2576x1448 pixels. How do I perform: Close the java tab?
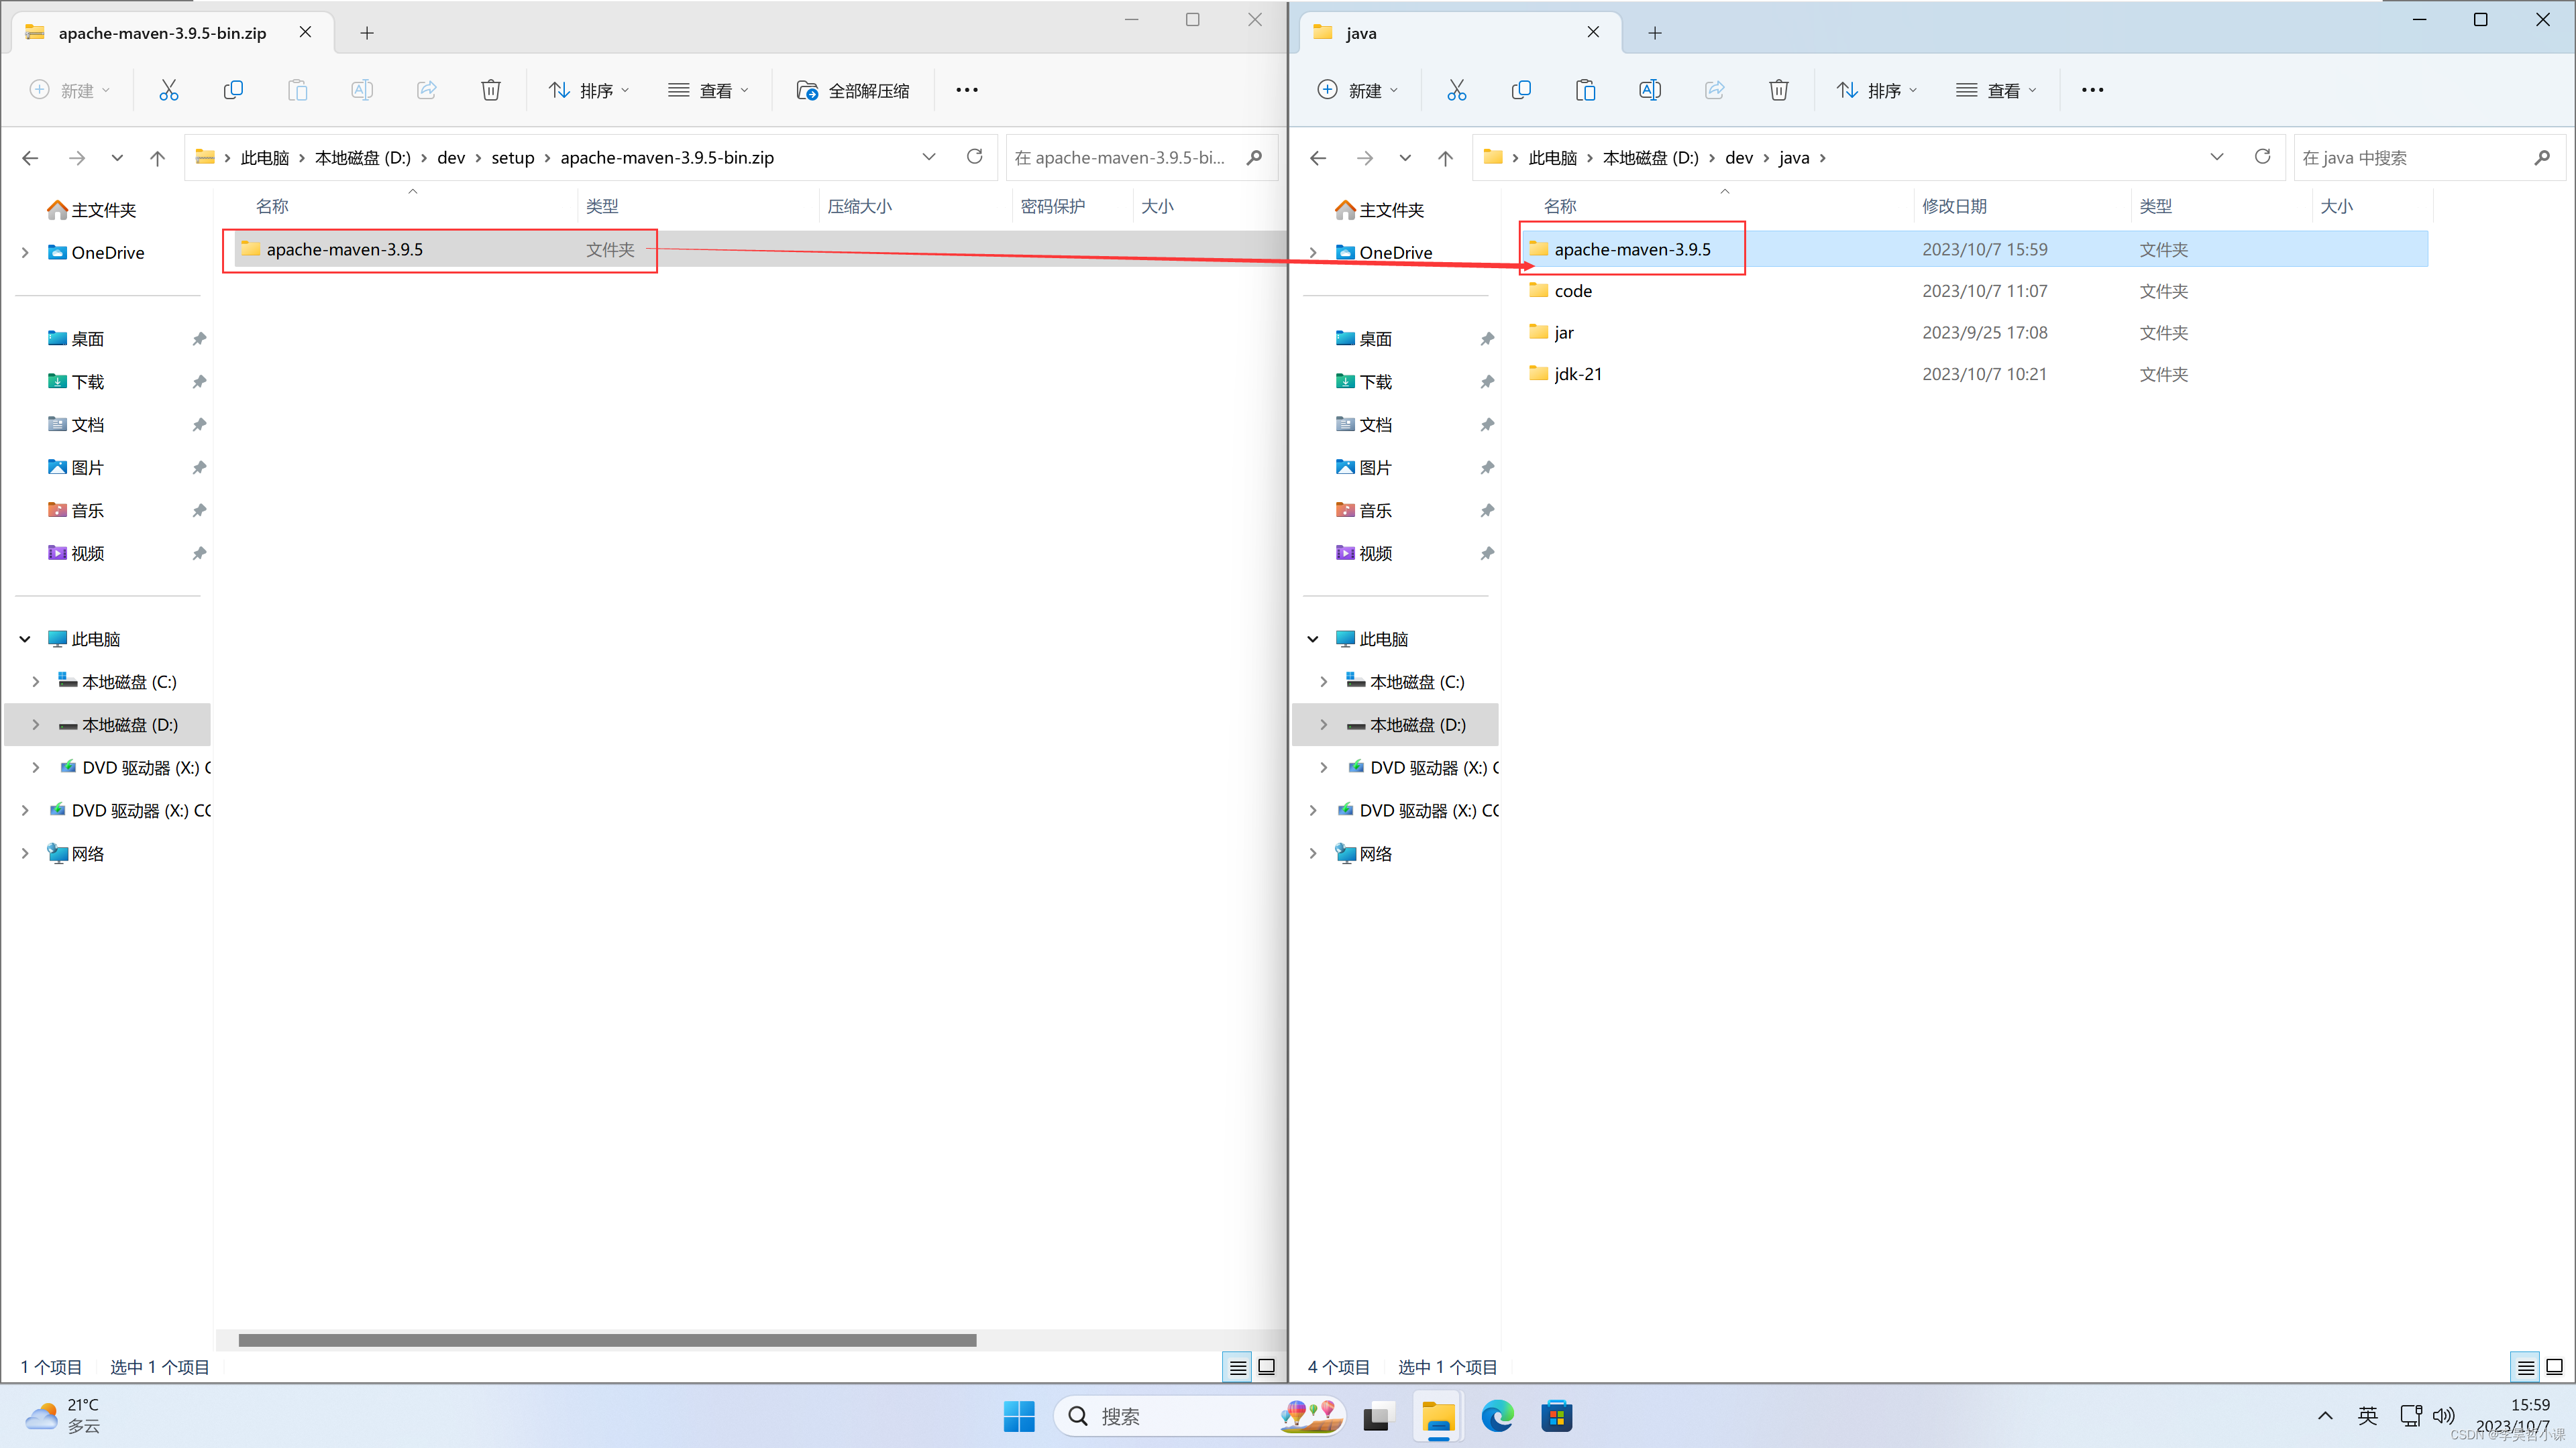coord(1593,33)
